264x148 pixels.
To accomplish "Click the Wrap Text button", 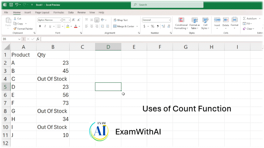I will pos(121,20).
